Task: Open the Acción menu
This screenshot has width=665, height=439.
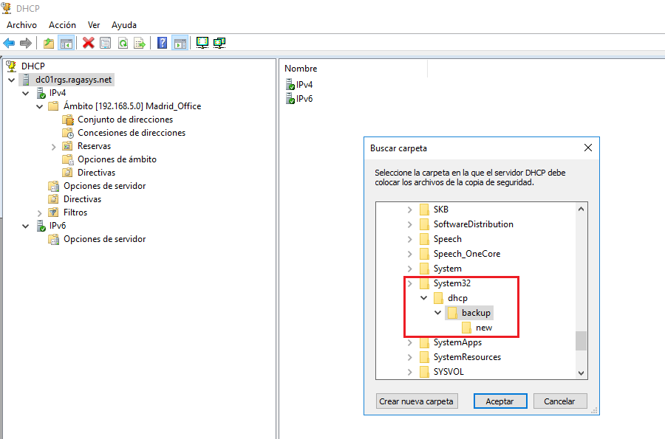Action: coord(62,24)
